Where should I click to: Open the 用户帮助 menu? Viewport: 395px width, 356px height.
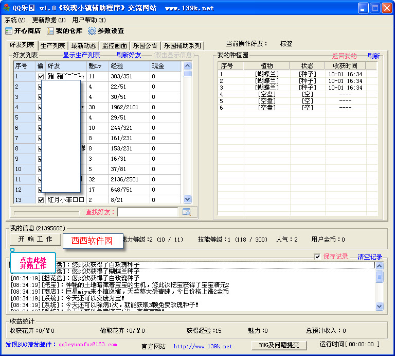(88, 20)
